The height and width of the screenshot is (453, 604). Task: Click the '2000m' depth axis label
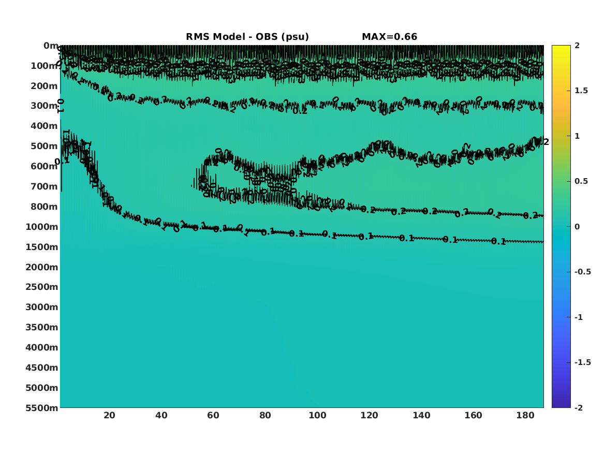tap(42, 267)
